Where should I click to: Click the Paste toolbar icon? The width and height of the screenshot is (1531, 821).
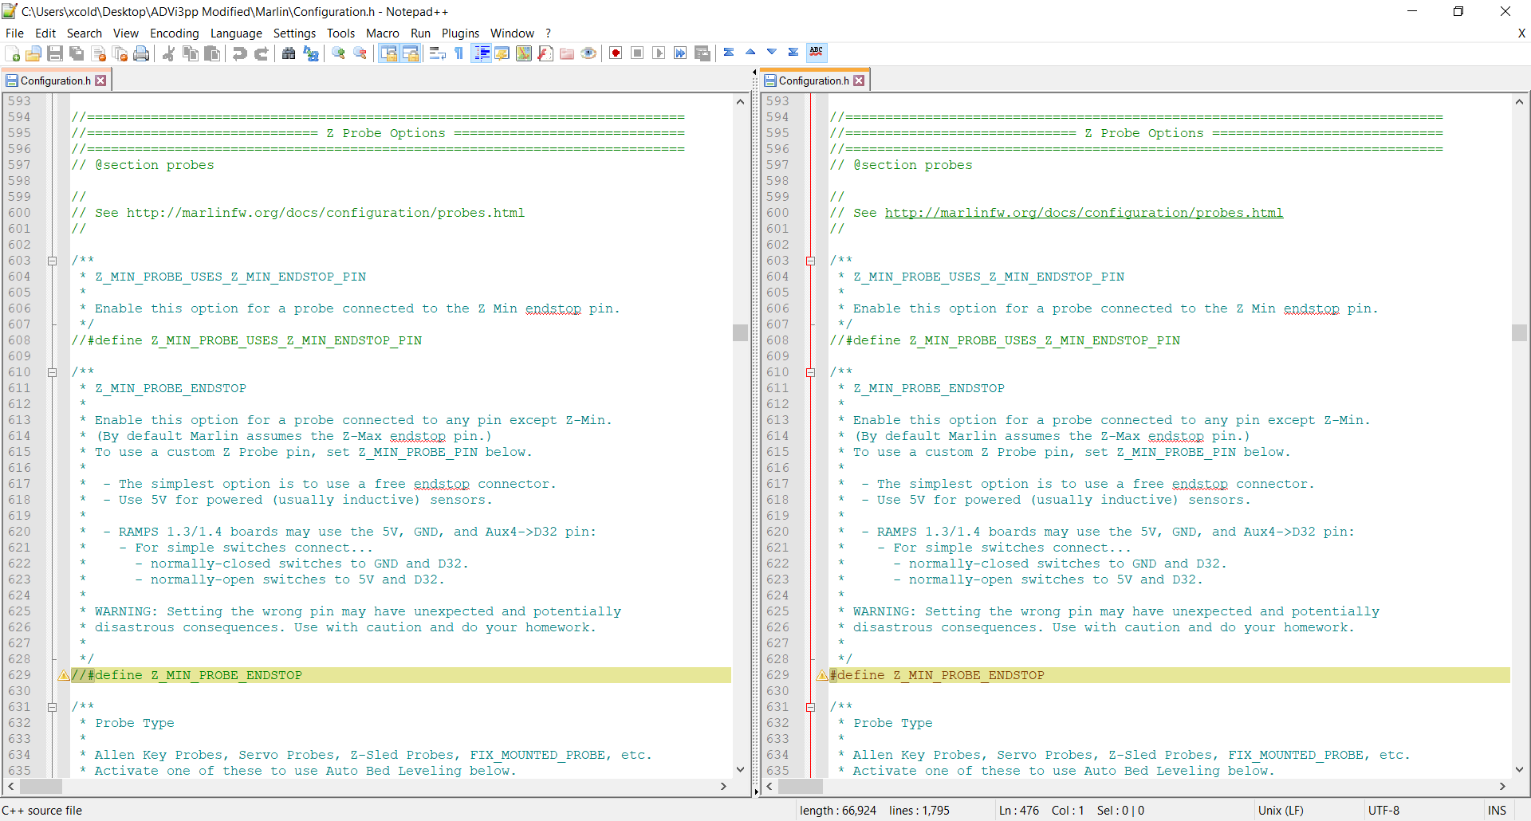(212, 53)
